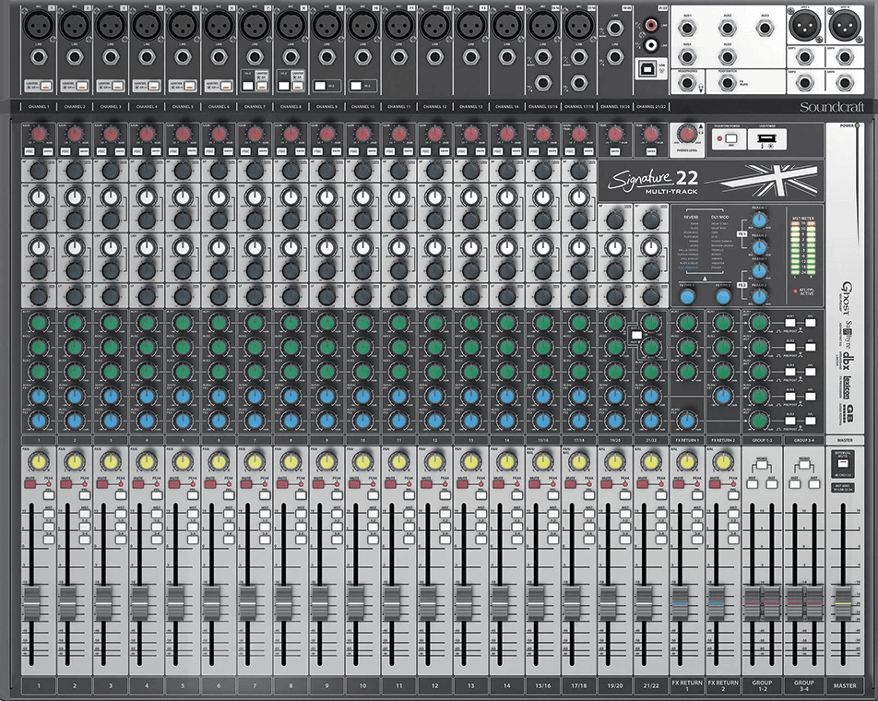Toggle MONO button on Group 1-2
The height and width of the screenshot is (701, 878).
(x=762, y=466)
